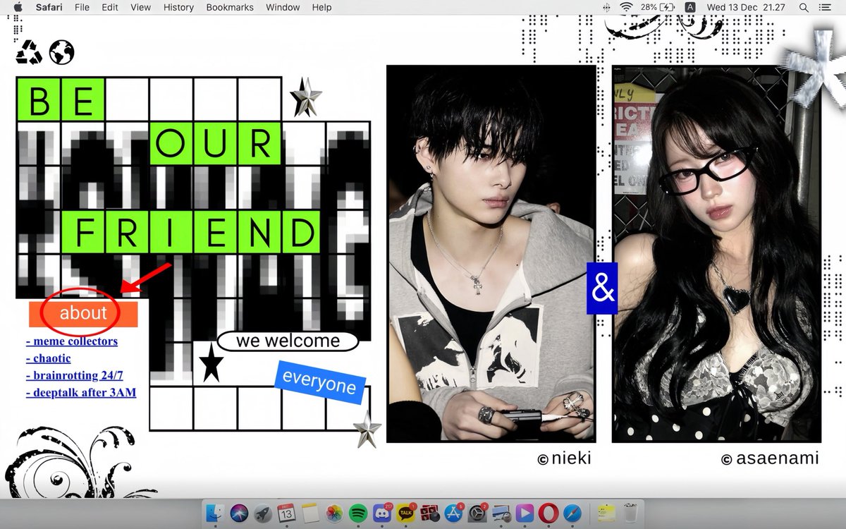The image size is (846, 529).
Task: Open Spotlight search magnifier
Action: pyautogui.click(x=804, y=7)
